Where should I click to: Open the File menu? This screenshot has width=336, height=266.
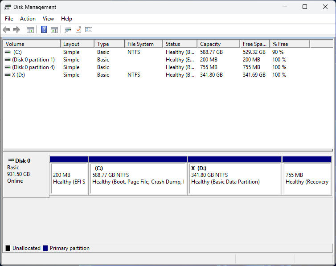pos(9,19)
